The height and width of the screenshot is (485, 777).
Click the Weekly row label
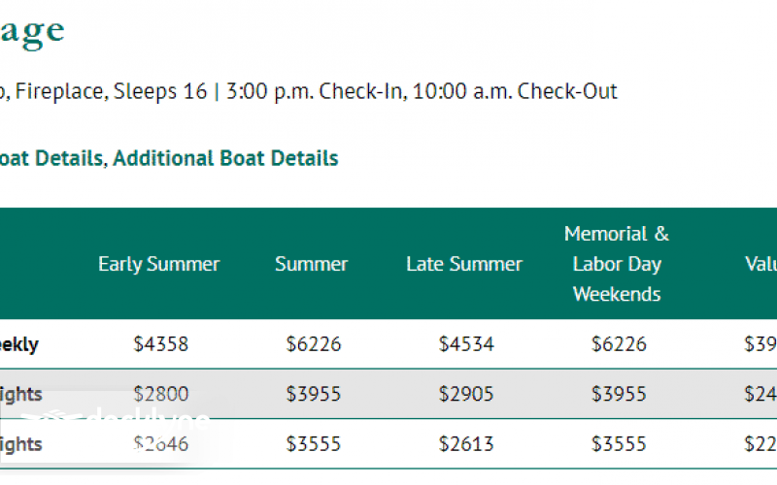19,344
